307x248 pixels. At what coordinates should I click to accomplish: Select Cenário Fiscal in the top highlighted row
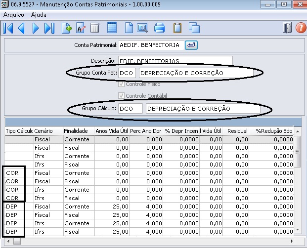tap(48, 139)
